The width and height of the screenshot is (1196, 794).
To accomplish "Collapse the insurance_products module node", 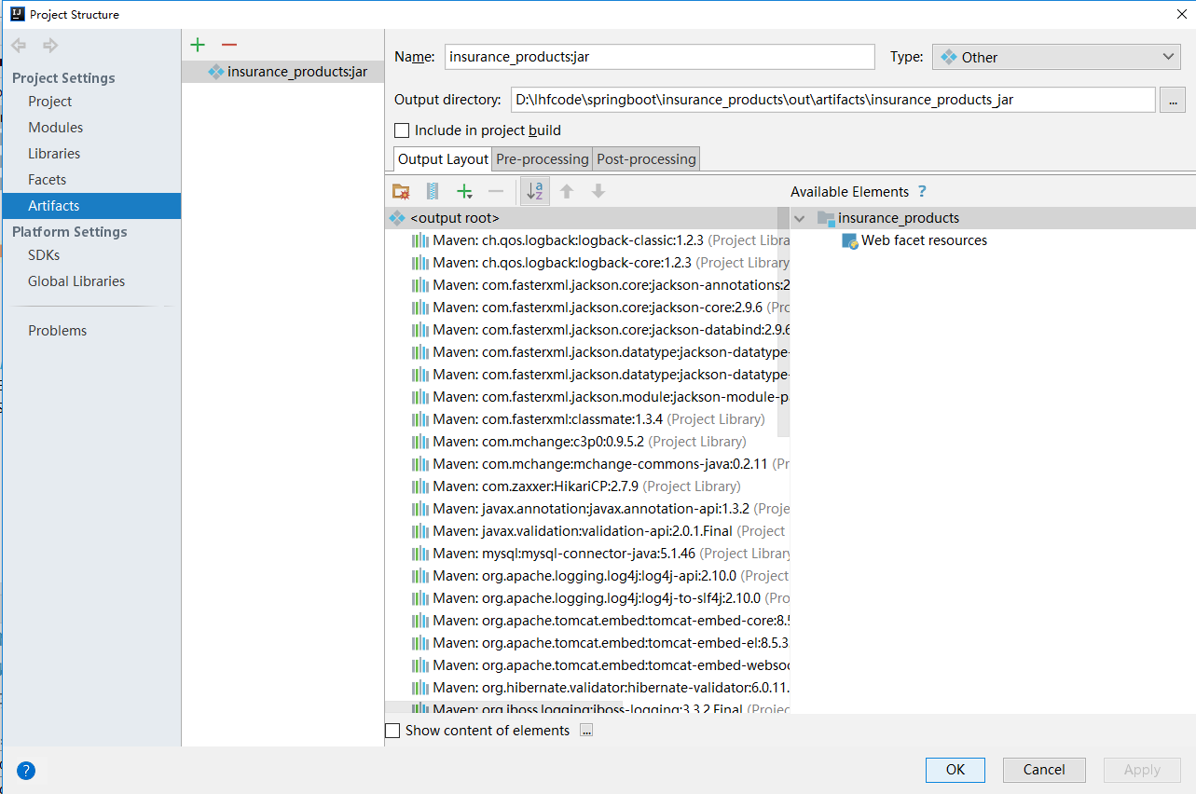I will [800, 218].
